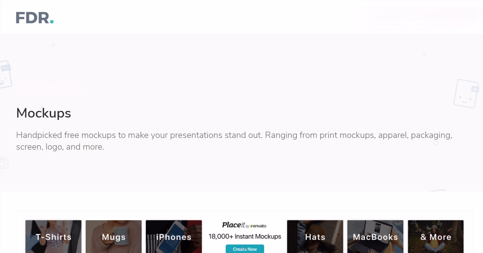The image size is (483, 253).
Task: Open the MacBooks mockup category
Action: click(x=375, y=237)
